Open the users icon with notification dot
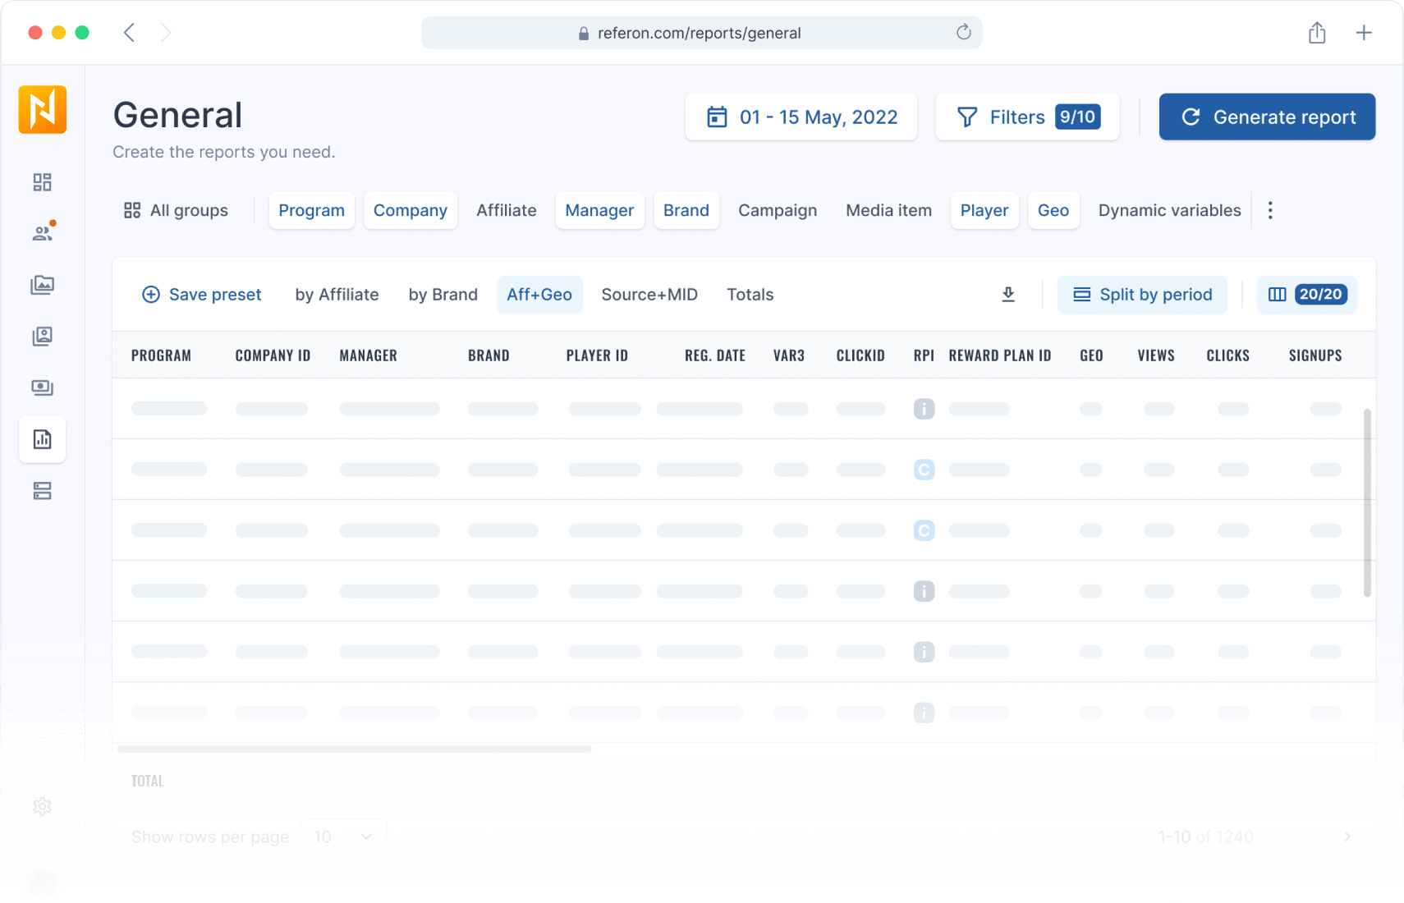Image resolution: width=1404 pixels, height=903 pixels. tap(42, 233)
